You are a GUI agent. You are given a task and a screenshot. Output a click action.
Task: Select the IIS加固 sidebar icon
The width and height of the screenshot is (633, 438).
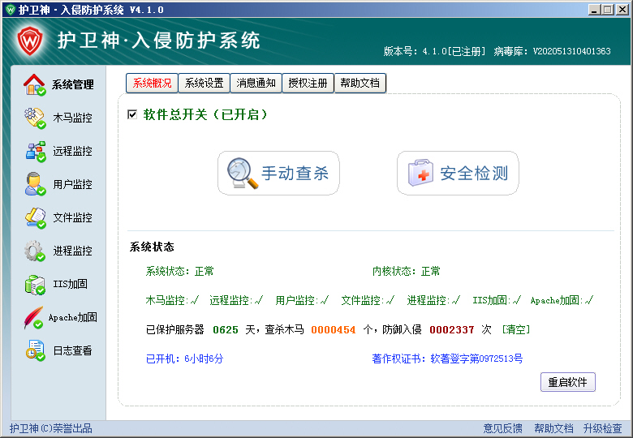34,284
